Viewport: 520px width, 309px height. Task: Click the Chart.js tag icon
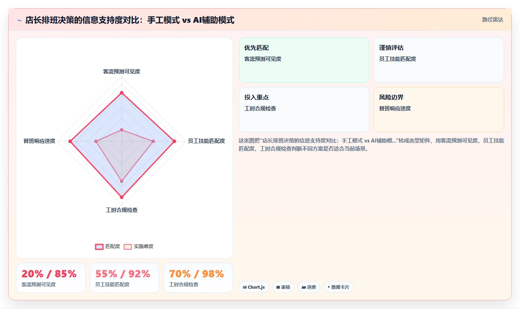click(245, 287)
